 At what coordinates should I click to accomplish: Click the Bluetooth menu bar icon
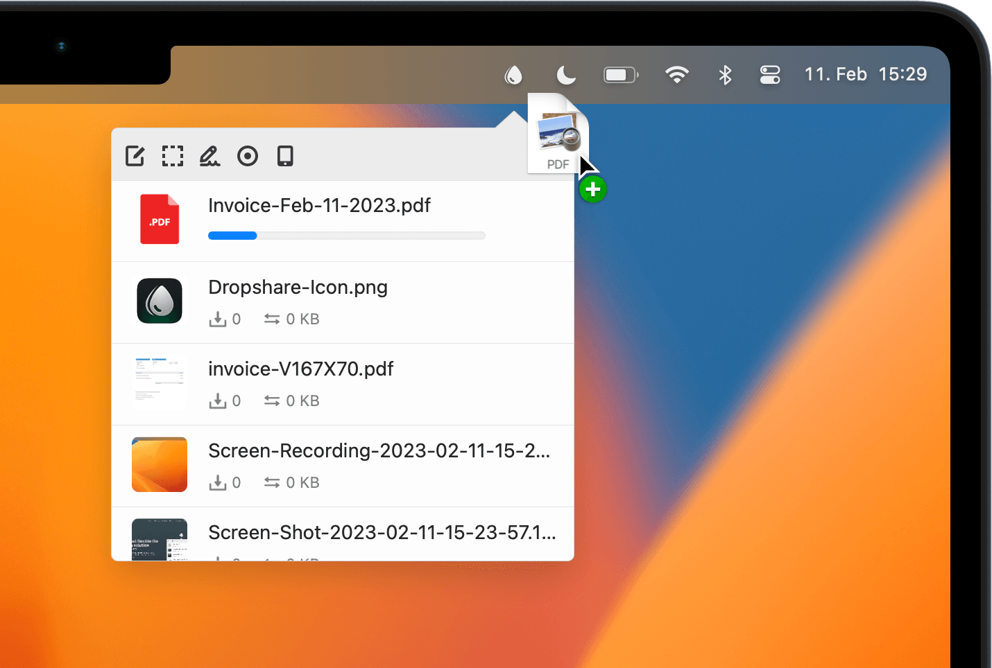click(725, 75)
